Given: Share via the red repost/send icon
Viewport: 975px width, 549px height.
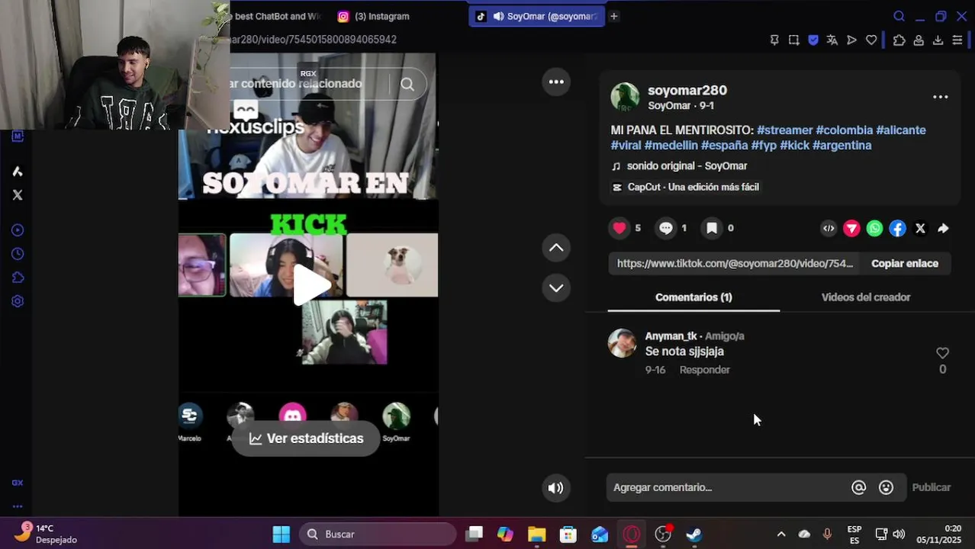Looking at the screenshot, I should click(851, 228).
